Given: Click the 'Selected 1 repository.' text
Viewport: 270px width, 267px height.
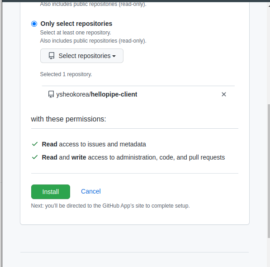Looking at the screenshot, I should [x=66, y=74].
